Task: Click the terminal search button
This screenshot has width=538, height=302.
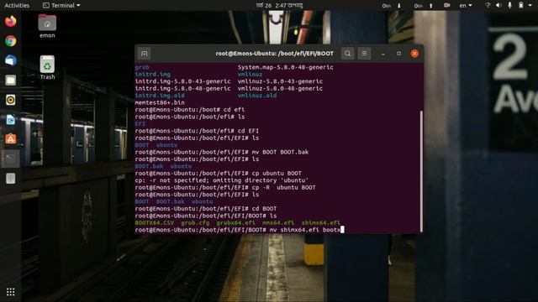Action: pos(347,54)
